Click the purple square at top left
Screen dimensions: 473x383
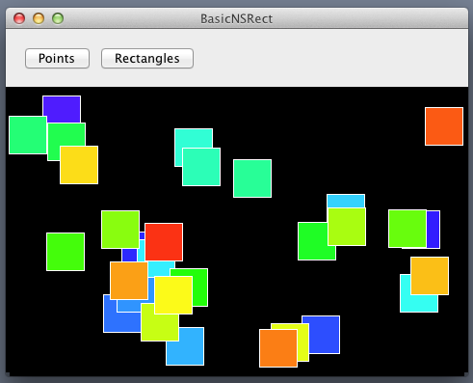click(x=62, y=109)
